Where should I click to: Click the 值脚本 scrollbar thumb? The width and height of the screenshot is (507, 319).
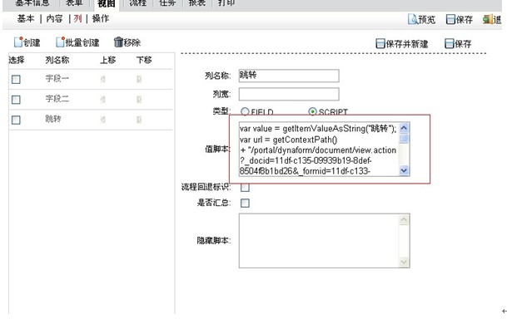point(404,139)
